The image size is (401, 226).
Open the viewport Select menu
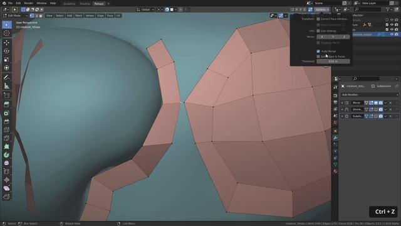(60, 16)
